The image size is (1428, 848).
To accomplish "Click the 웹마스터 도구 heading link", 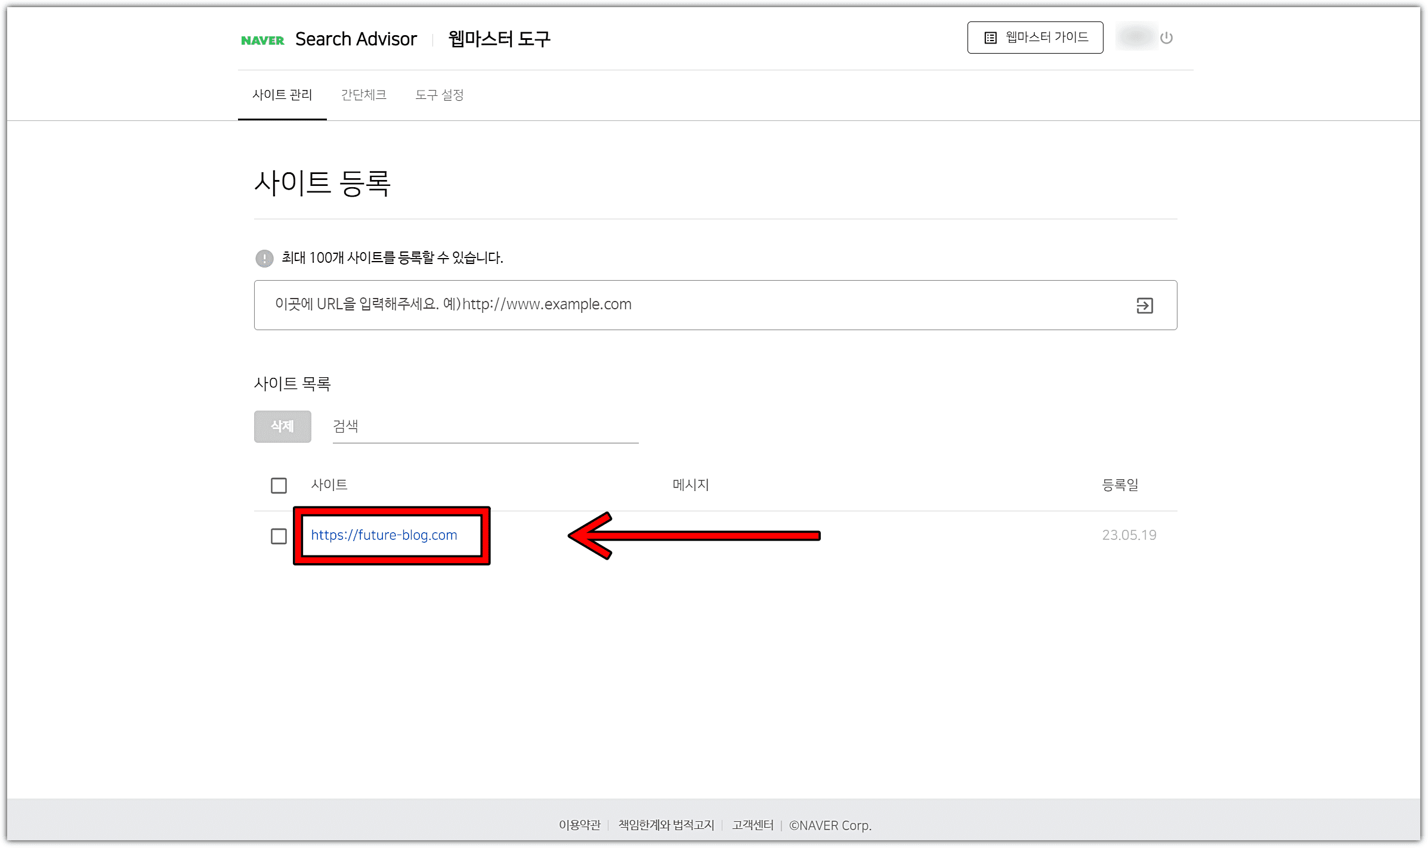I will tap(499, 39).
